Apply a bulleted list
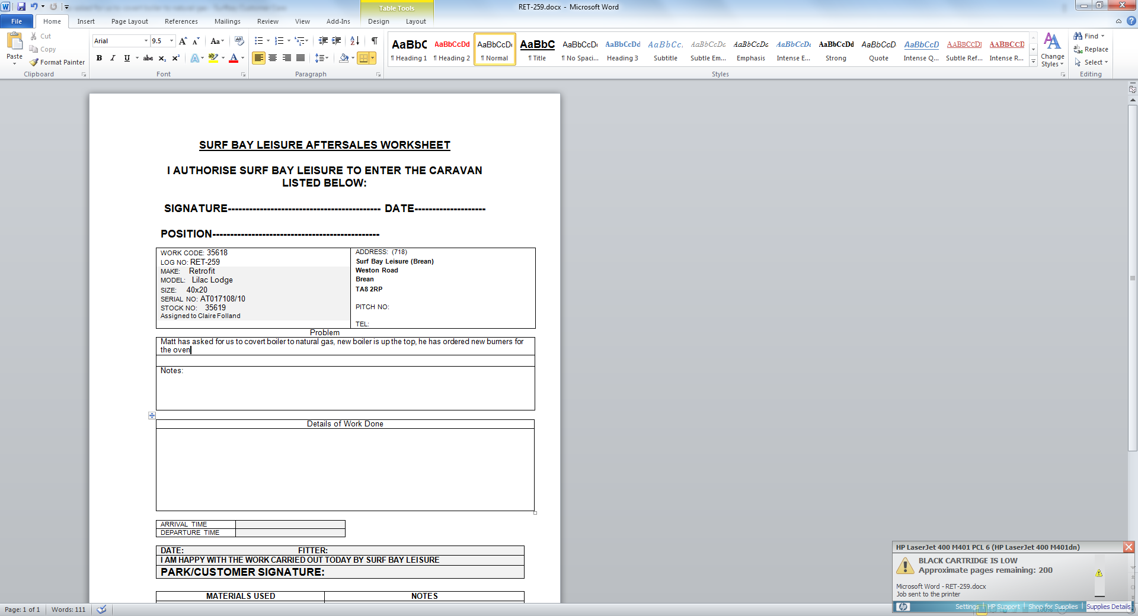The height and width of the screenshot is (616, 1138). pos(258,41)
